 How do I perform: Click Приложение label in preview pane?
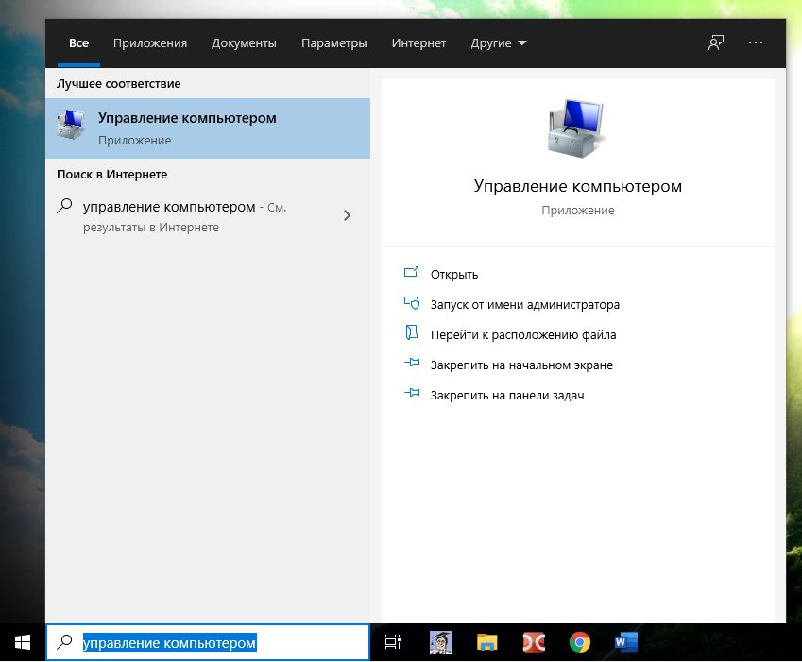pos(577,210)
